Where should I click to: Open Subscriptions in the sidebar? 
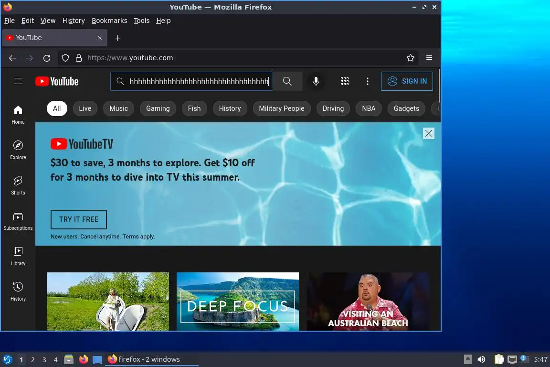pos(18,221)
